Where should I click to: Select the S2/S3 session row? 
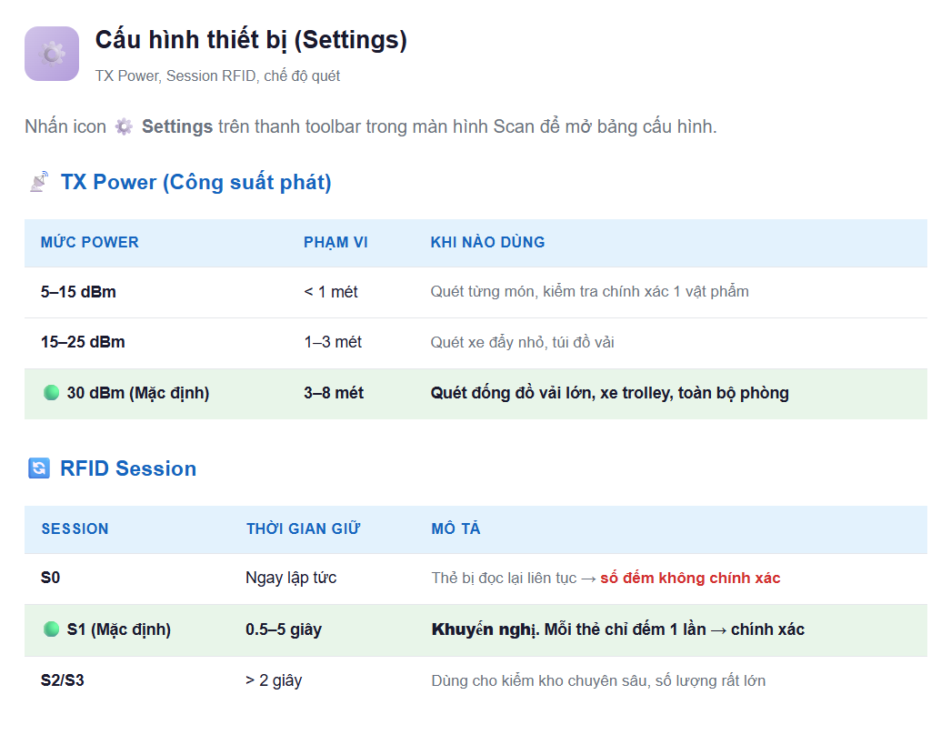[475, 681]
